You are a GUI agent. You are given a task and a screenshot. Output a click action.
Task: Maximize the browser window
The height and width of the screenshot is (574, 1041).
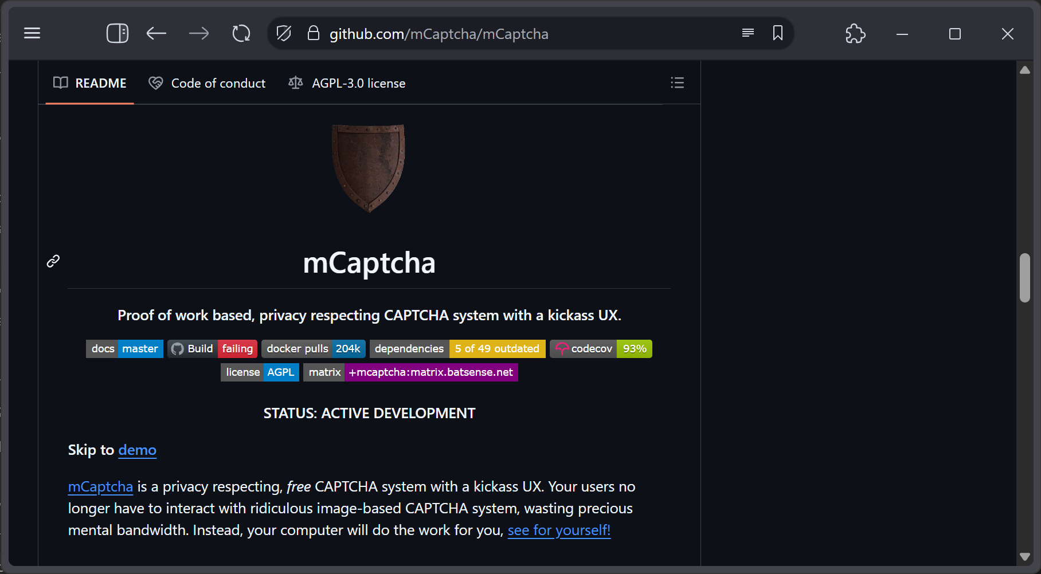tap(955, 34)
